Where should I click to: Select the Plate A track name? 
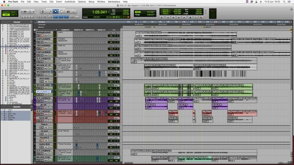(x=44, y=125)
